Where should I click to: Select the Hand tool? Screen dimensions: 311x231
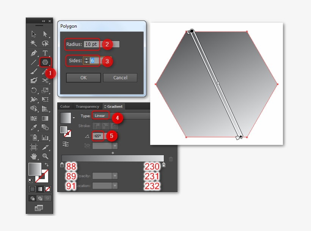pos(34,156)
